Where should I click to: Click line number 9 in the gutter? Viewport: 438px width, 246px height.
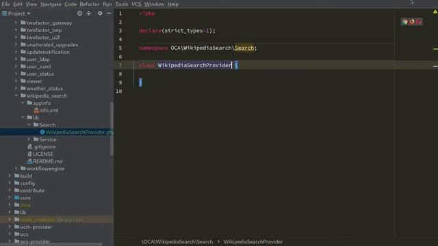(x=120, y=83)
